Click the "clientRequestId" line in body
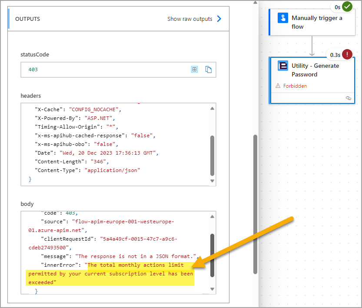The width and height of the screenshot is (362, 308). point(103,243)
